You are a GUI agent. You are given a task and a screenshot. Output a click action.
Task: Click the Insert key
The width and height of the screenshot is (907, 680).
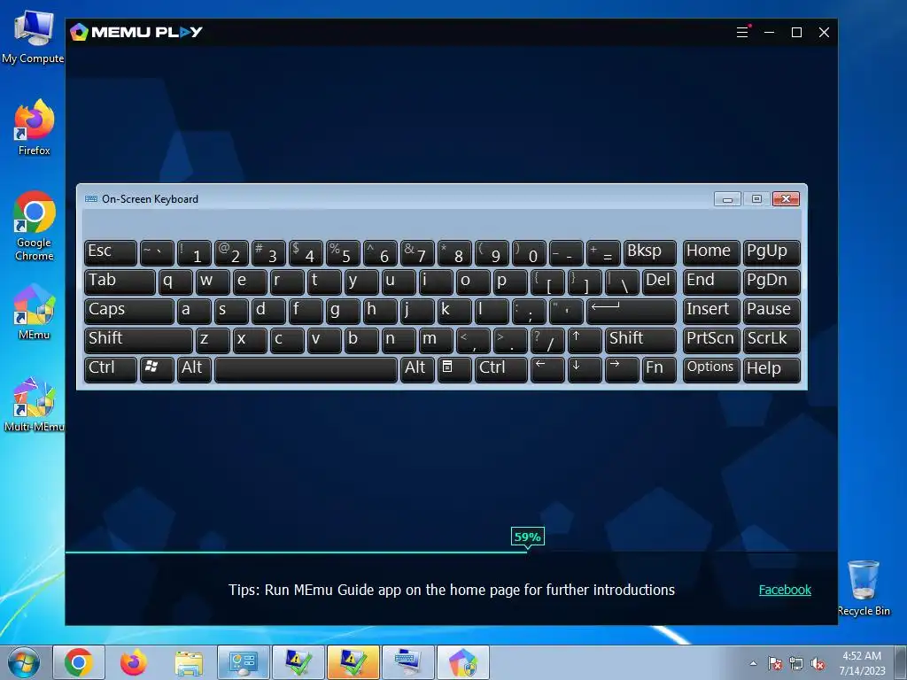point(711,311)
